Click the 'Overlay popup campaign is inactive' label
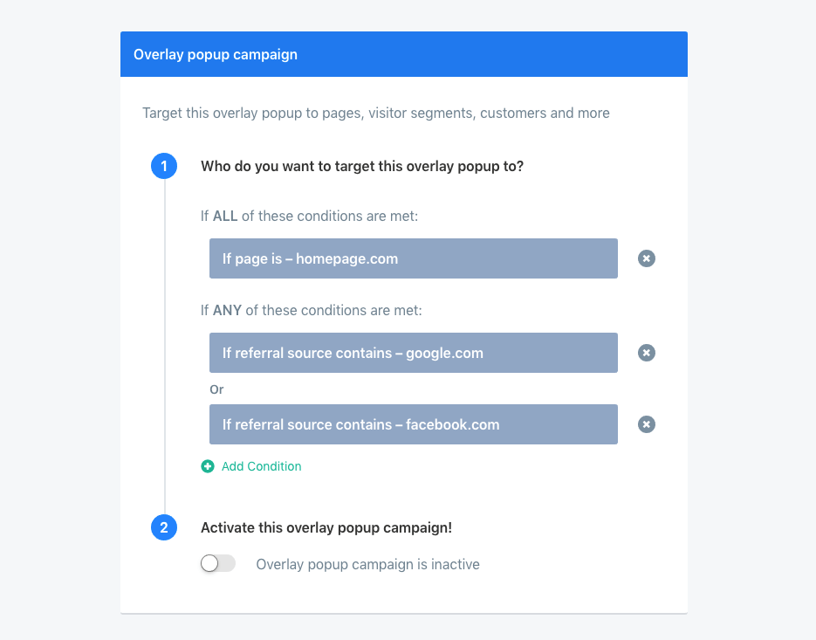The image size is (816, 640). coord(367,564)
